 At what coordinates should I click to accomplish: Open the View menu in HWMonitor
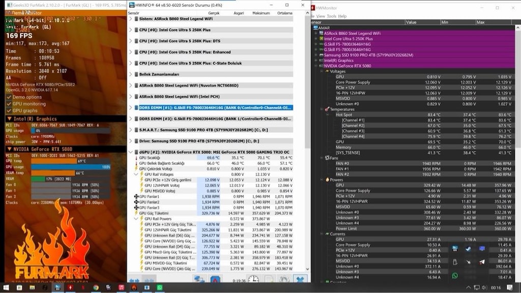[x=321, y=16]
